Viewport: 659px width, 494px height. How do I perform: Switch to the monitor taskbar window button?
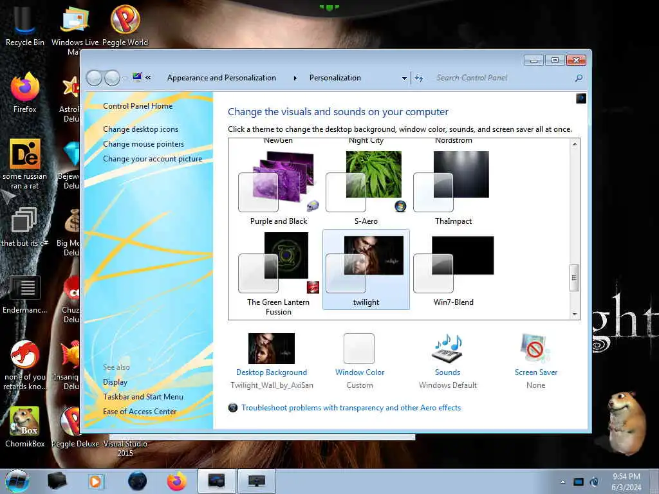pyautogui.click(x=257, y=481)
